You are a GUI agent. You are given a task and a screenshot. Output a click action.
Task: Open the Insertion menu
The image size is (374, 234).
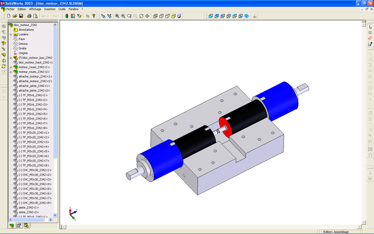tap(50, 9)
